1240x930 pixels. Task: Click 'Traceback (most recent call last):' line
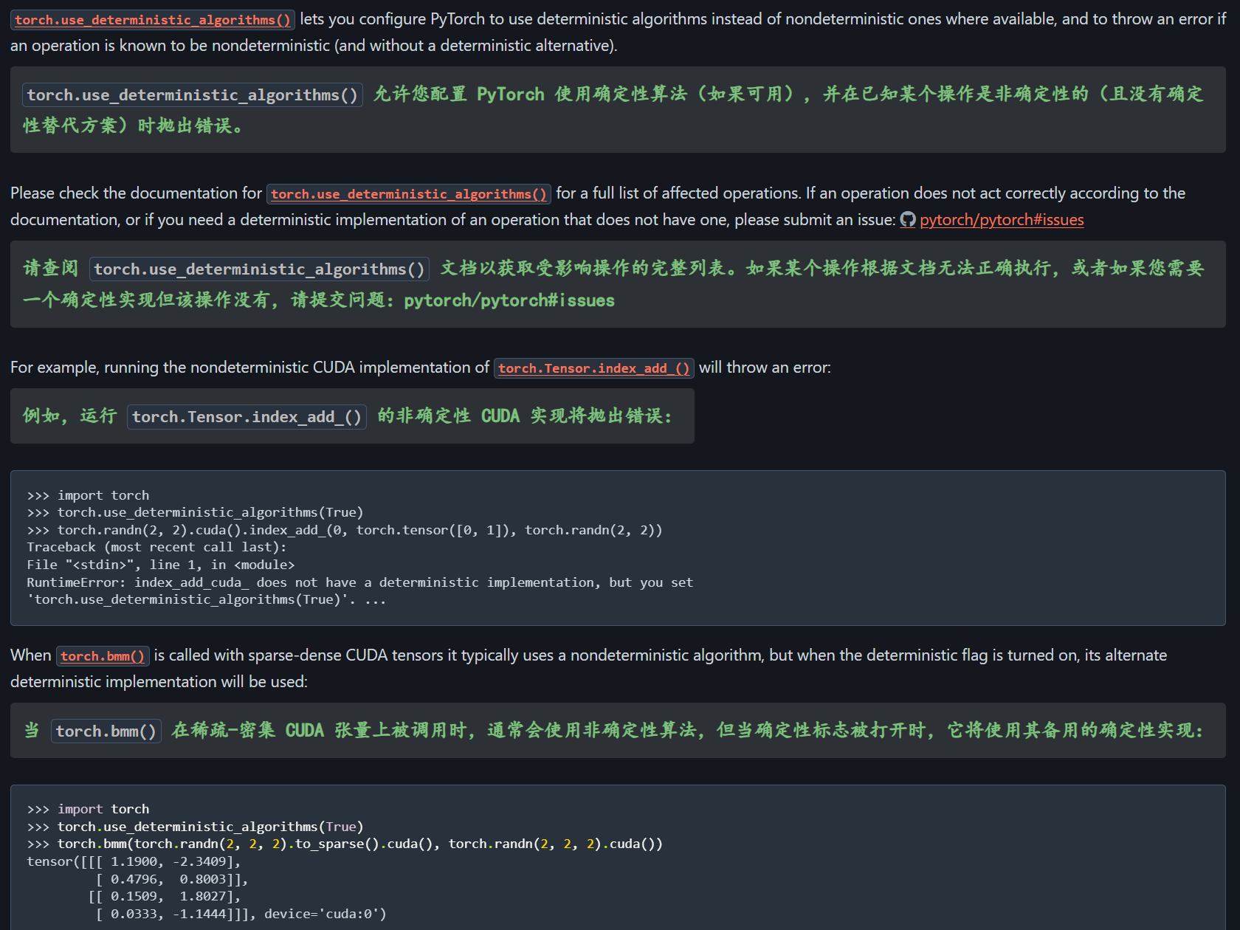156,547
